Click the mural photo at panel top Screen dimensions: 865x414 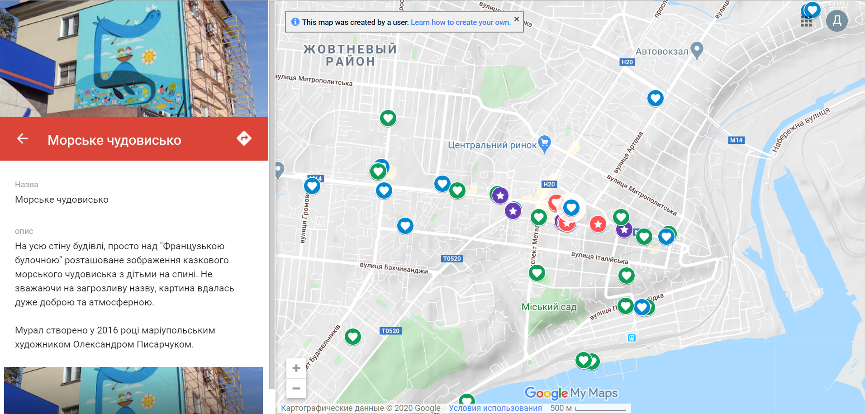click(134, 59)
